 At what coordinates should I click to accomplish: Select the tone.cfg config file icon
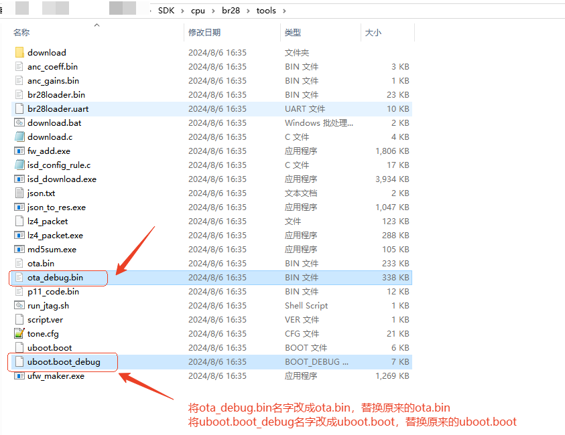19,333
